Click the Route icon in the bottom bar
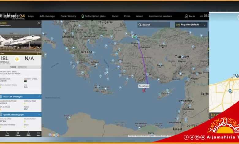Viewport: 239px width, 144px height. 7,134
